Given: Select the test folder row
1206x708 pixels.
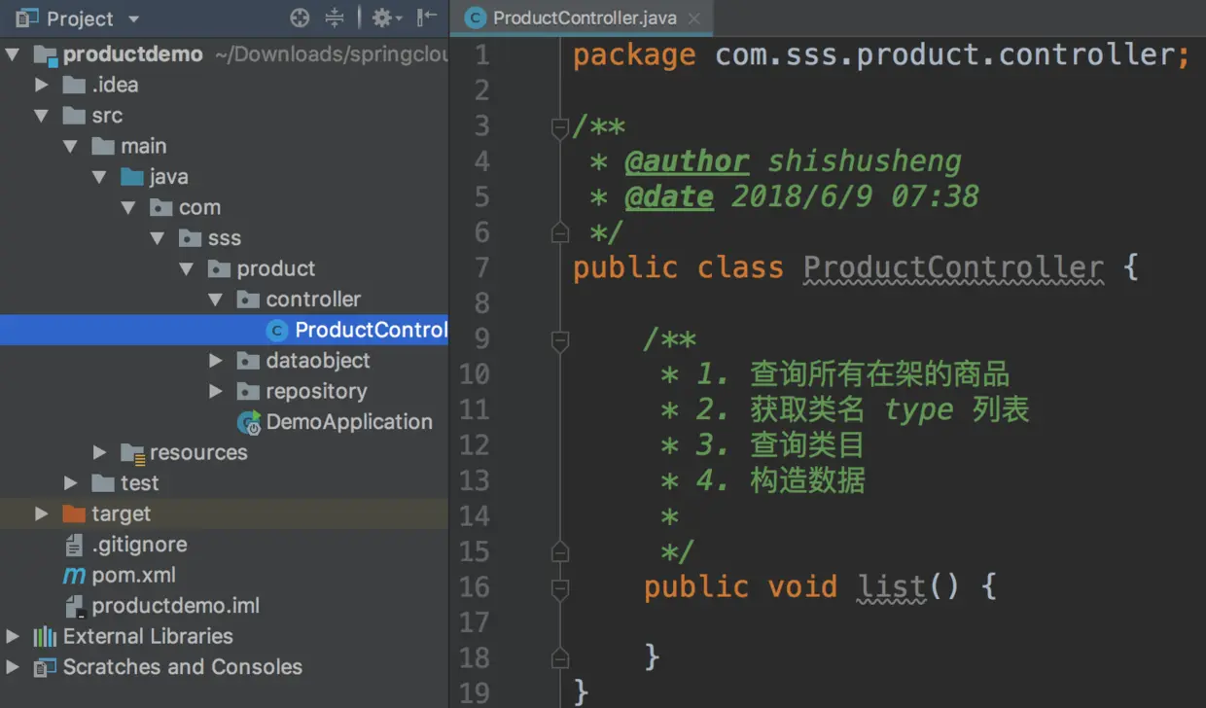Looking at the screenshot, I should click(224, 483).
